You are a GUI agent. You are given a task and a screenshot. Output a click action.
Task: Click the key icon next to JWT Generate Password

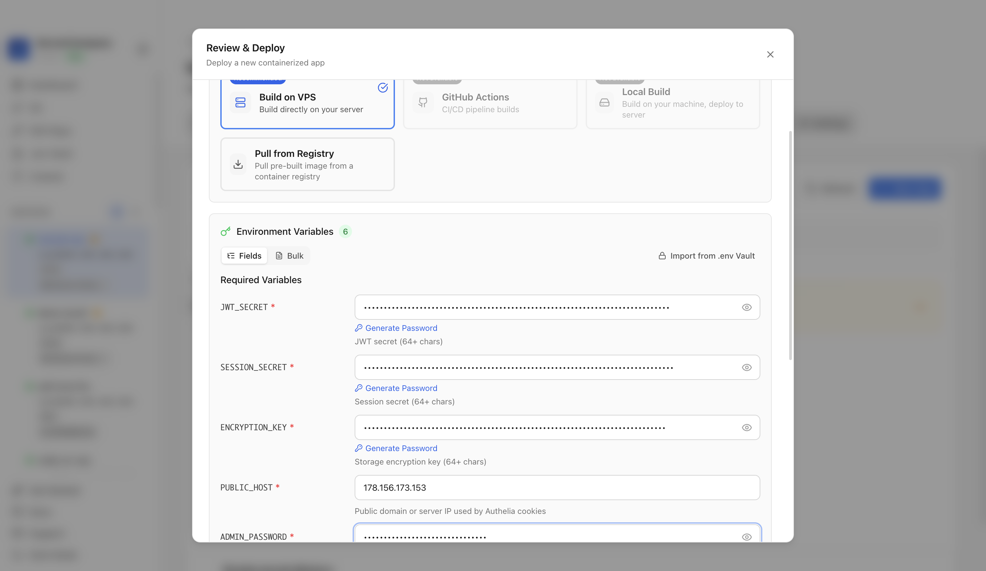[x=358, y=328]
